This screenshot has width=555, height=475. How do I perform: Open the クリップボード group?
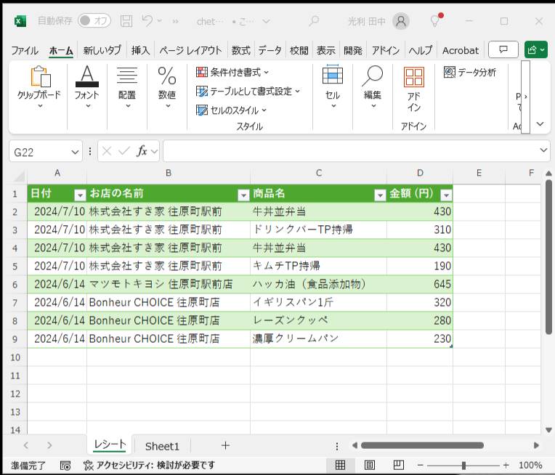pos(39,86)
